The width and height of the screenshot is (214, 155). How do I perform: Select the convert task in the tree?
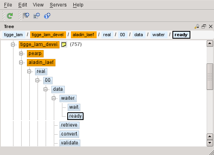pos(69,134)
